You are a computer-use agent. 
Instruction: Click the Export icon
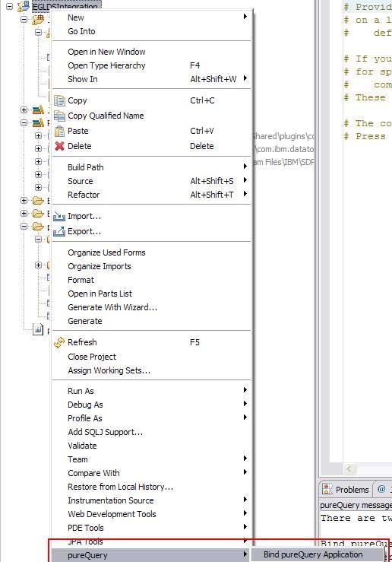(x=59, y=231)
